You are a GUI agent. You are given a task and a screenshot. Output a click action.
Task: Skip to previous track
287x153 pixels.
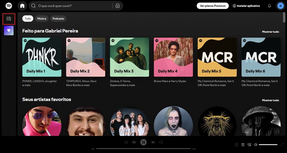click(134, 142)
